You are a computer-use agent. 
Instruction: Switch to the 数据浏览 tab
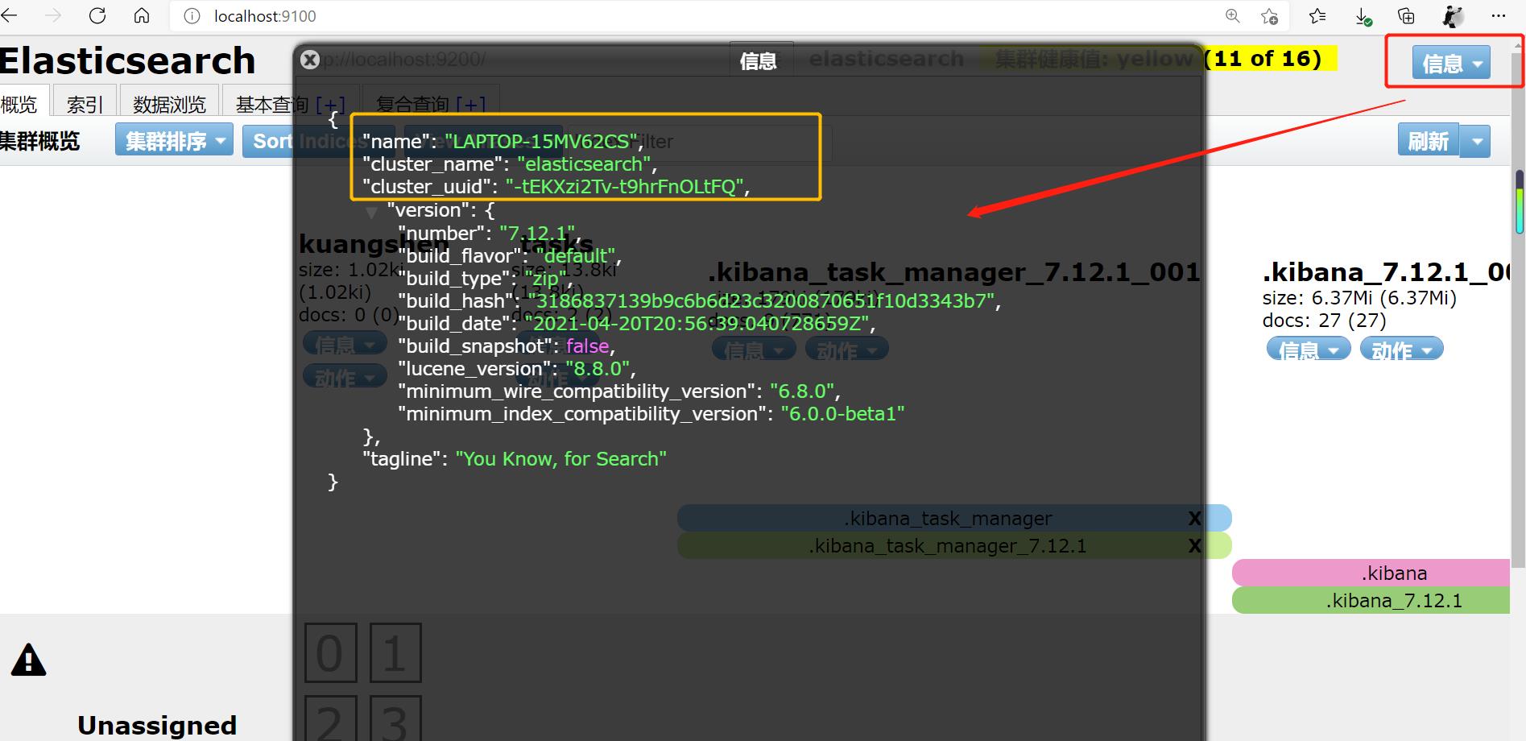(169, 104)
